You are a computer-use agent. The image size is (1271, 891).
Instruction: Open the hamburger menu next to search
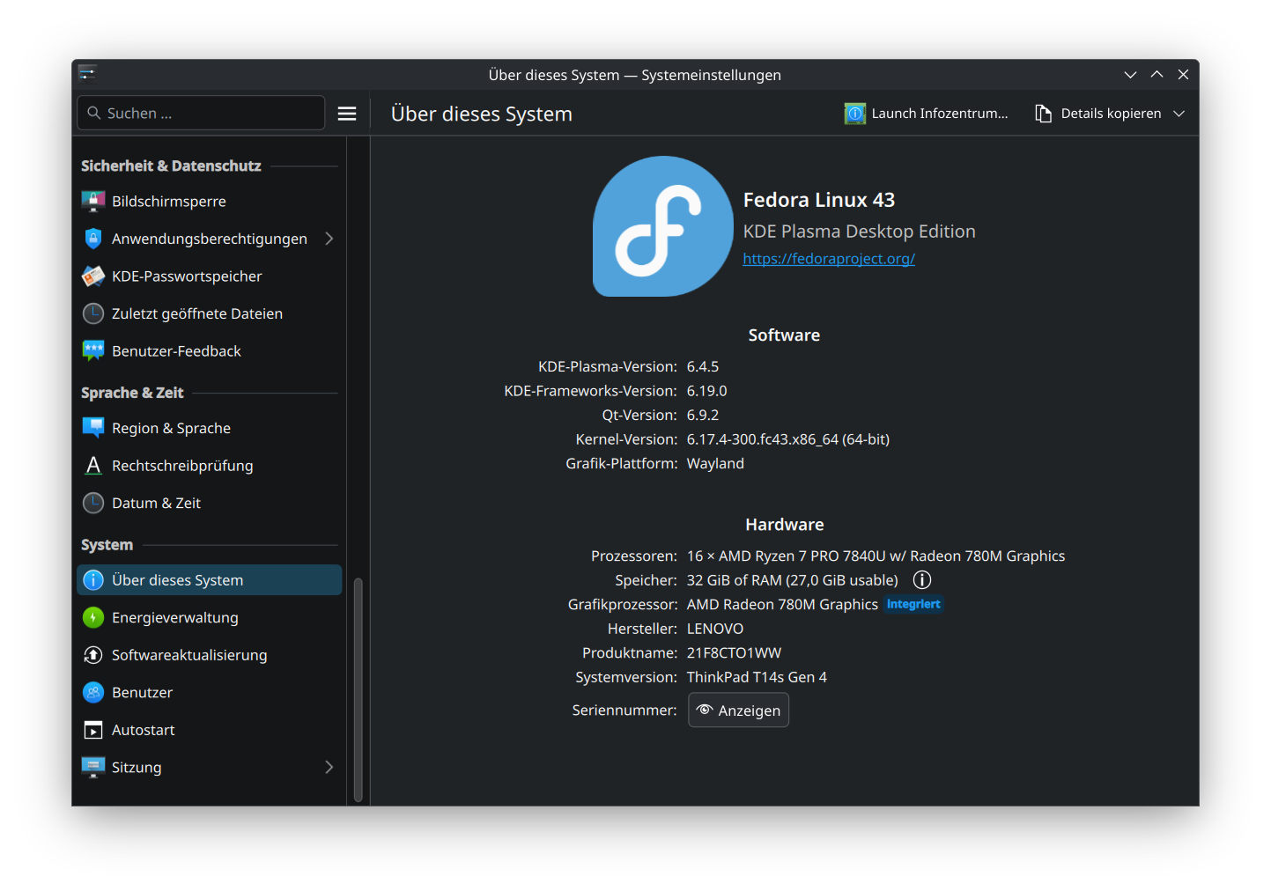tap(347, 114)
